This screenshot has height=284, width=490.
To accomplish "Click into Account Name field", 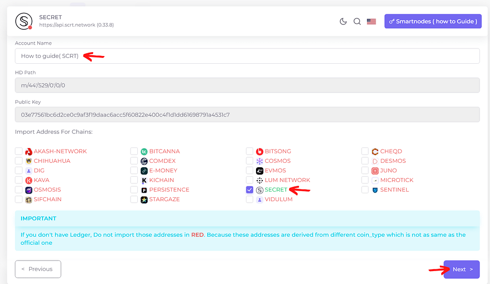I will click(x=247, y=56).
